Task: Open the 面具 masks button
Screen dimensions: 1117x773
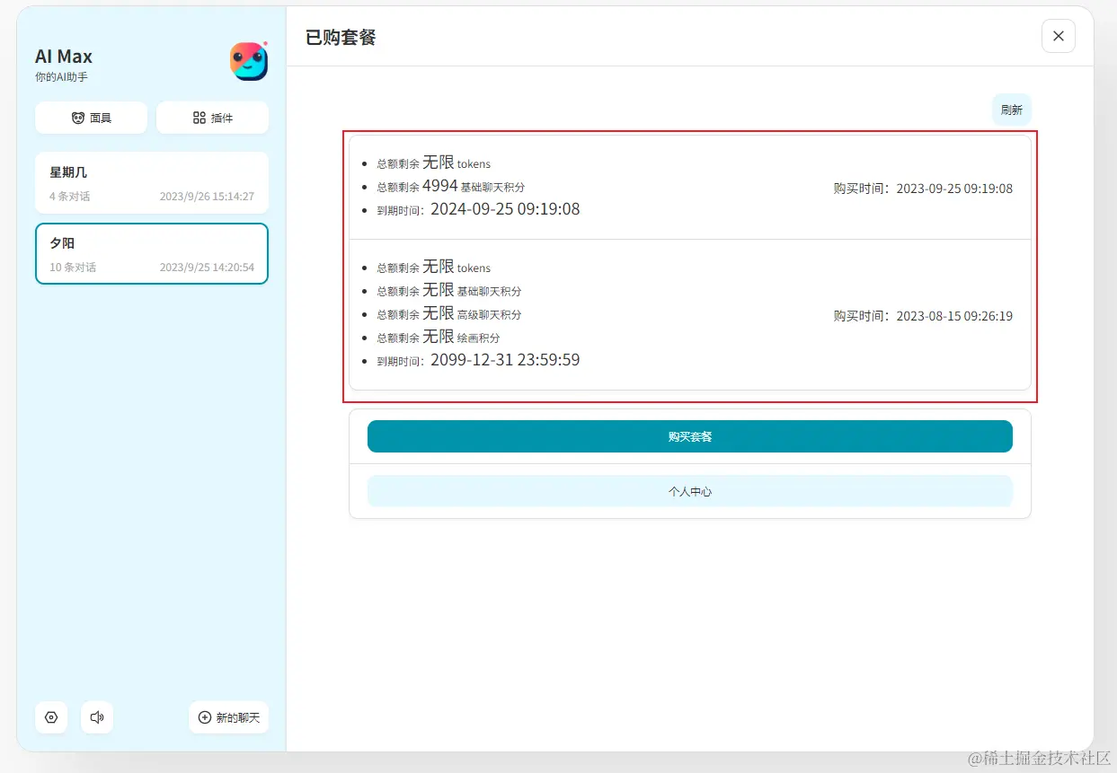Action: tap(91, 118)
